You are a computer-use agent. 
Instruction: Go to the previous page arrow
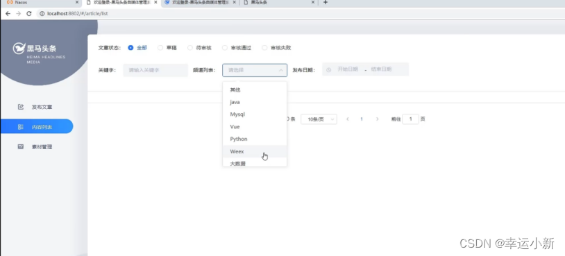[x=347, y=119]
